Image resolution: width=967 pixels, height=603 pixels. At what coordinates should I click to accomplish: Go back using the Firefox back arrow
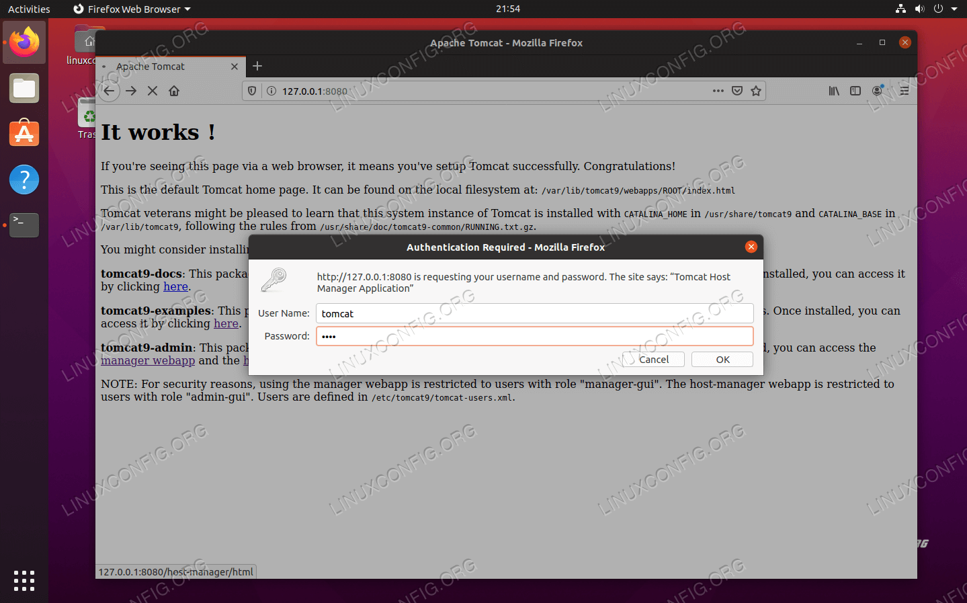click(x=110, y=91)
